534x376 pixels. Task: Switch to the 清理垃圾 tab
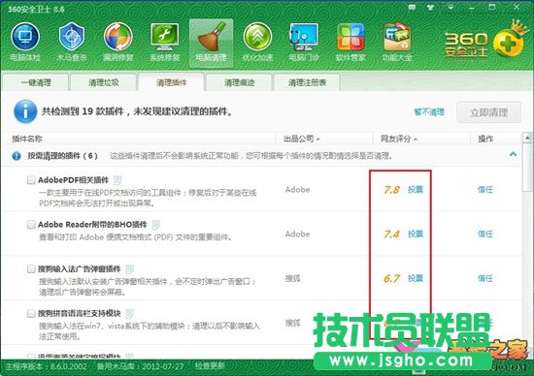click(x=104, y=82)
